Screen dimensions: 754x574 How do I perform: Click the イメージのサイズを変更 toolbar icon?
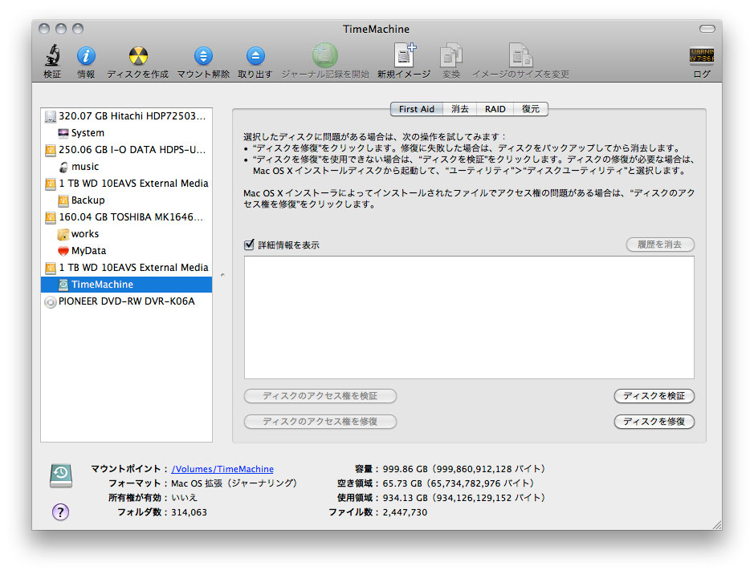coord(521,55)
